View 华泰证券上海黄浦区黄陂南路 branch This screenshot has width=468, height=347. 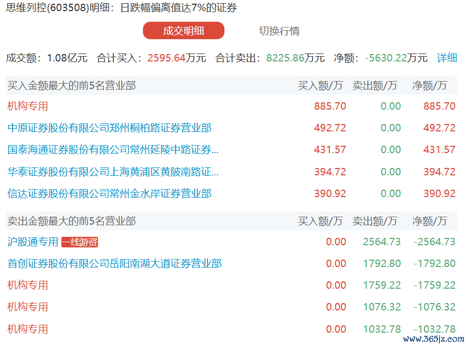click(113, 172)
